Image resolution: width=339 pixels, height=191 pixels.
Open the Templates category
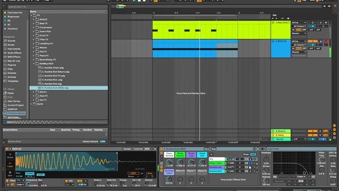pos(13,81)
